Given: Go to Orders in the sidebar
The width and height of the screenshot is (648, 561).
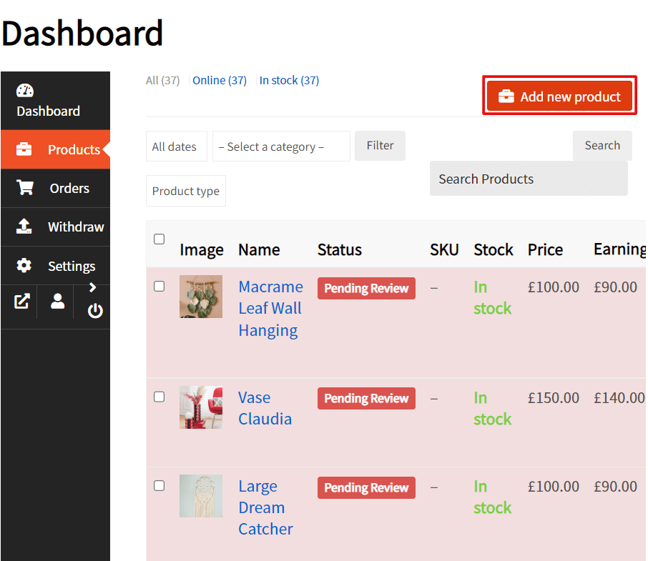Looking at the screenshot, I should 55,188.
